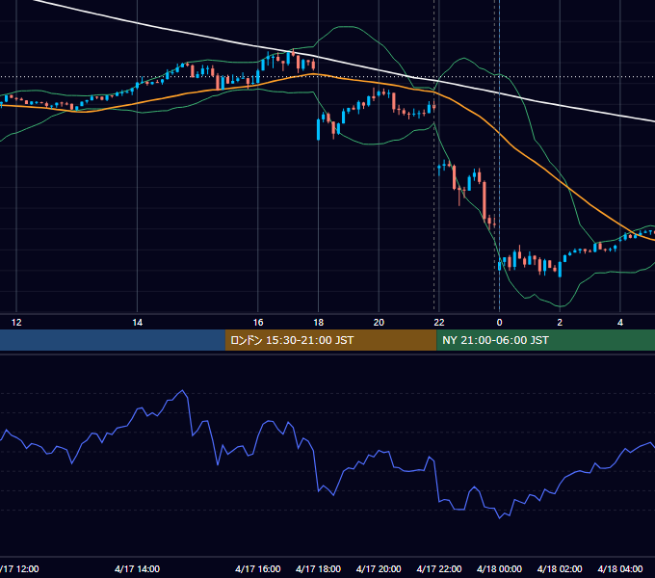
Task: Click the '18' hour label on upper axis
Action: (x=318, y=323)
